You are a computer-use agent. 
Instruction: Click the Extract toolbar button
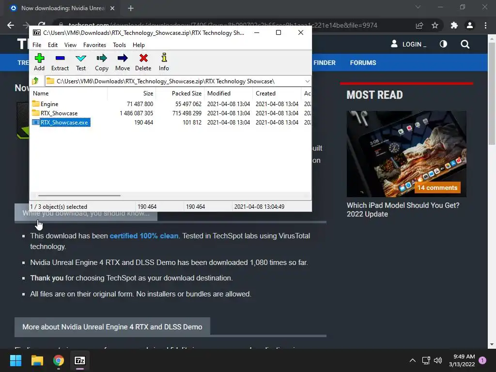point(60,62)
